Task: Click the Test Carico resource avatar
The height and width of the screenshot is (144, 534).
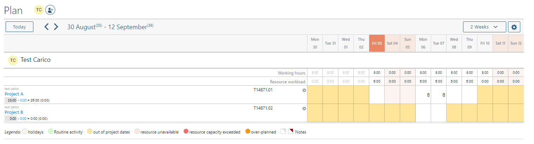Action: coord(13,60)
